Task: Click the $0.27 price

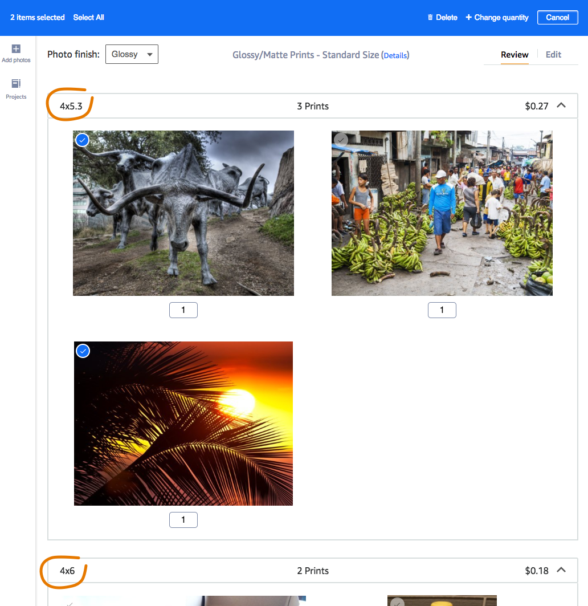Action: click(537, 106)
